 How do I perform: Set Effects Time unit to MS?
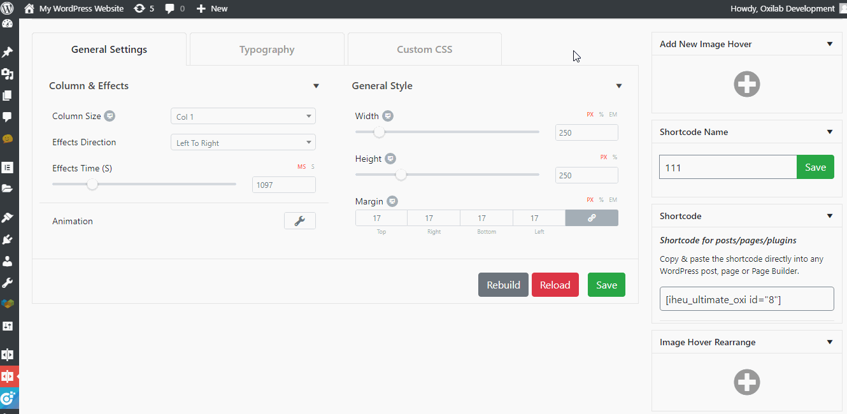302,167
